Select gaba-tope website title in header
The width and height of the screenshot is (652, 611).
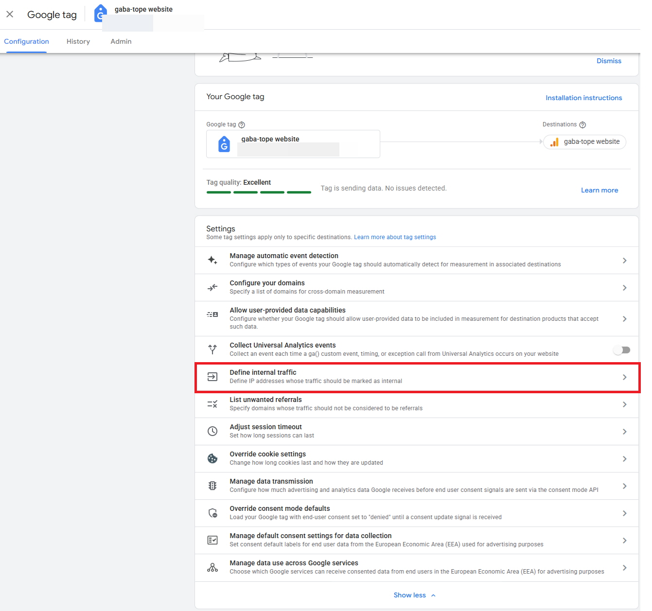coord(143,9)
